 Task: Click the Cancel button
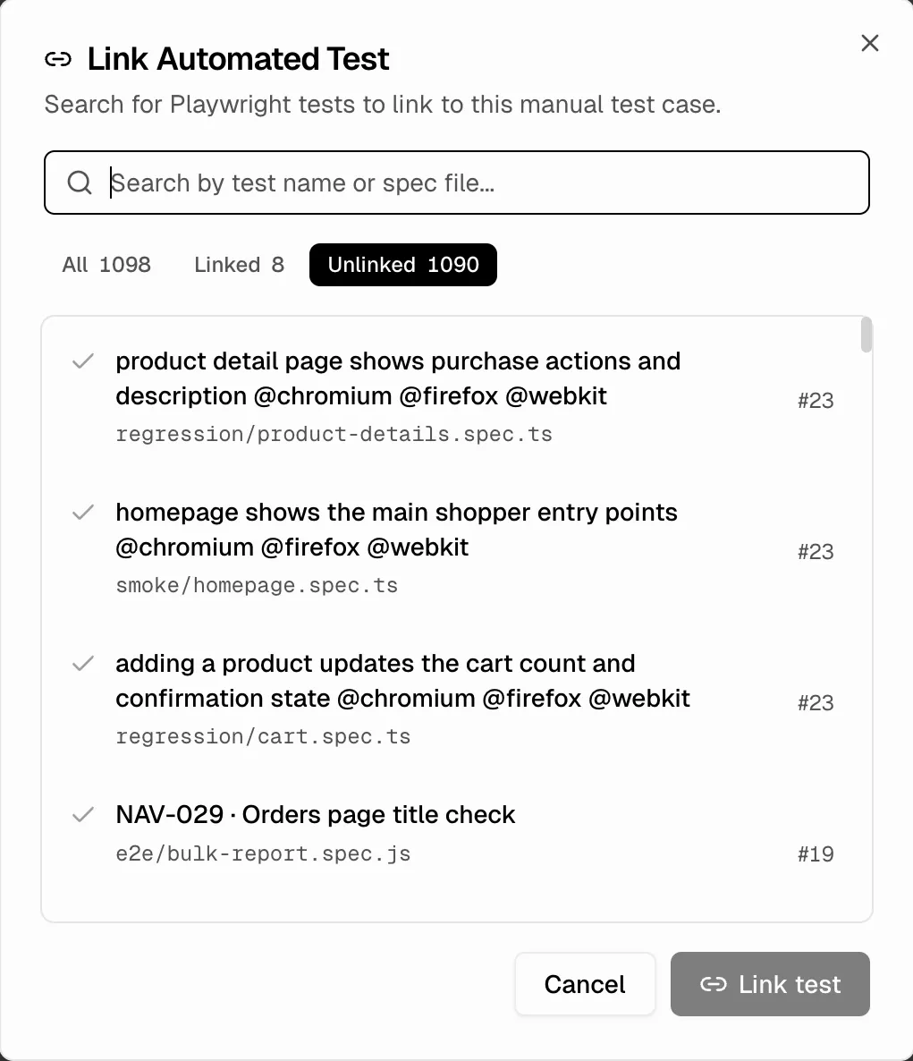pyautogui.click(x=585, y=984)
